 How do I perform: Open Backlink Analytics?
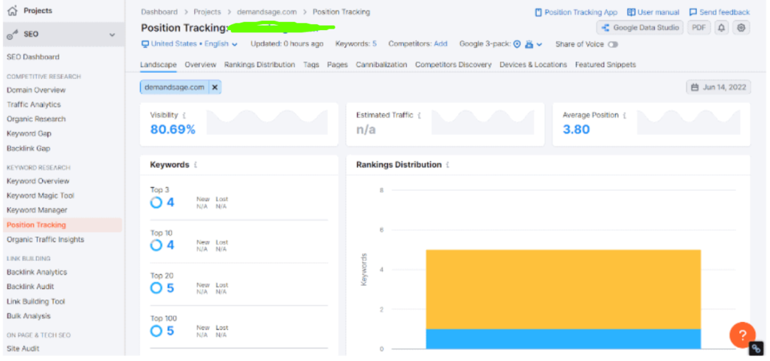[37, 272]
